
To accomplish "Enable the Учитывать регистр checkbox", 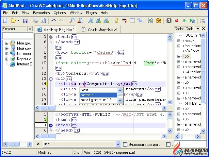I will [125, 145].
